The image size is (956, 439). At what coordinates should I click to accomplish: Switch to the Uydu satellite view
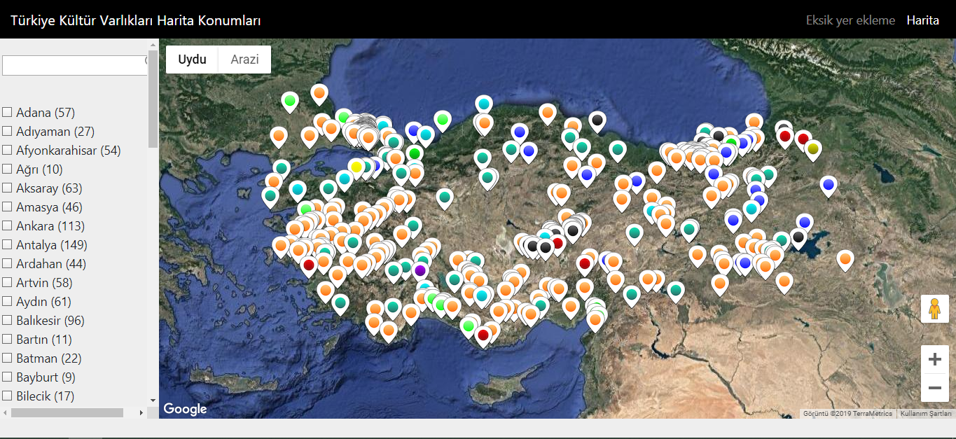click(192, 60)
